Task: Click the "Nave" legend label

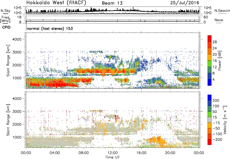Action: point(218,20)
